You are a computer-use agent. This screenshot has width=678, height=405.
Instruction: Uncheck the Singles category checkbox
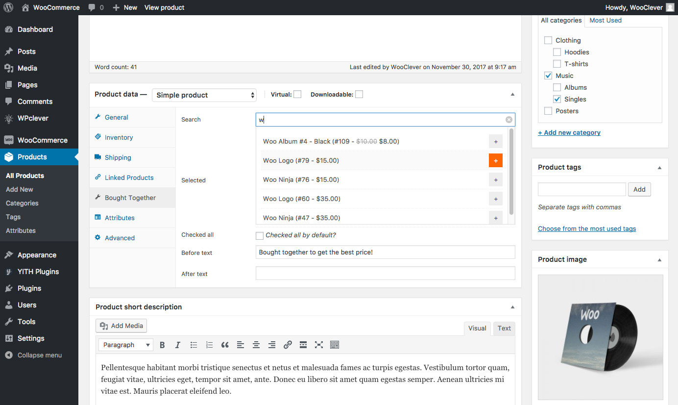point(557,100)
